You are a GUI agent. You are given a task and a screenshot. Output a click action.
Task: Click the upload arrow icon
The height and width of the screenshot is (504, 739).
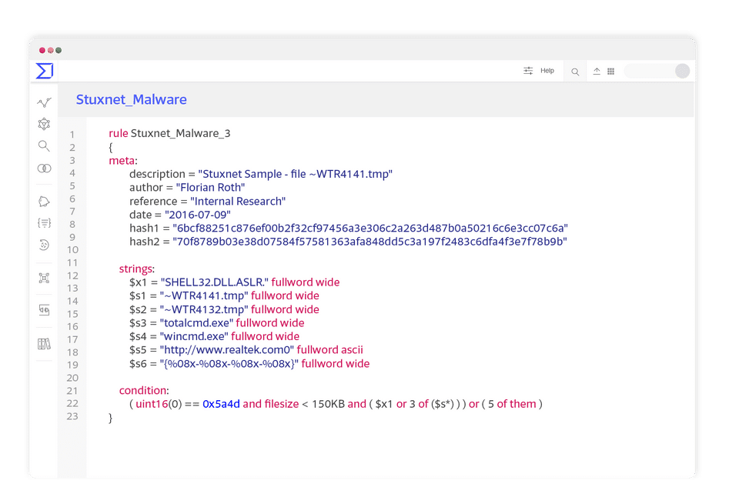tap(597, 71)
